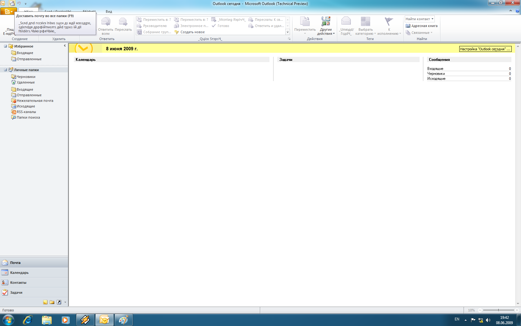Viewport: 521px width, 326px height.
Task: Open Другие действия dropdown
Action: [x=326, y=26]
